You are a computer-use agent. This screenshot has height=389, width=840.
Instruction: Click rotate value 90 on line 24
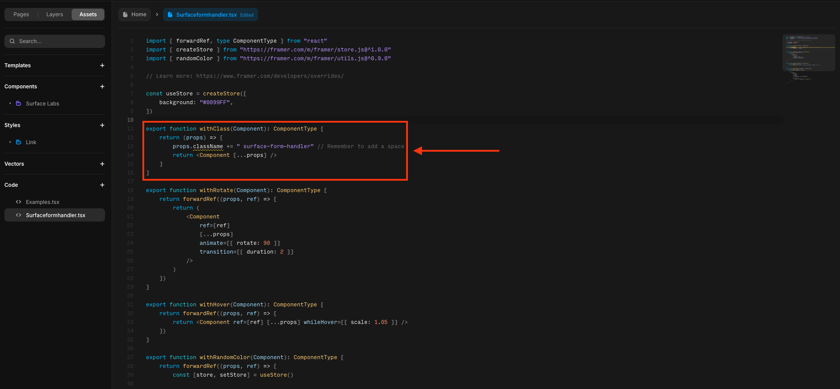coord(267,243)
